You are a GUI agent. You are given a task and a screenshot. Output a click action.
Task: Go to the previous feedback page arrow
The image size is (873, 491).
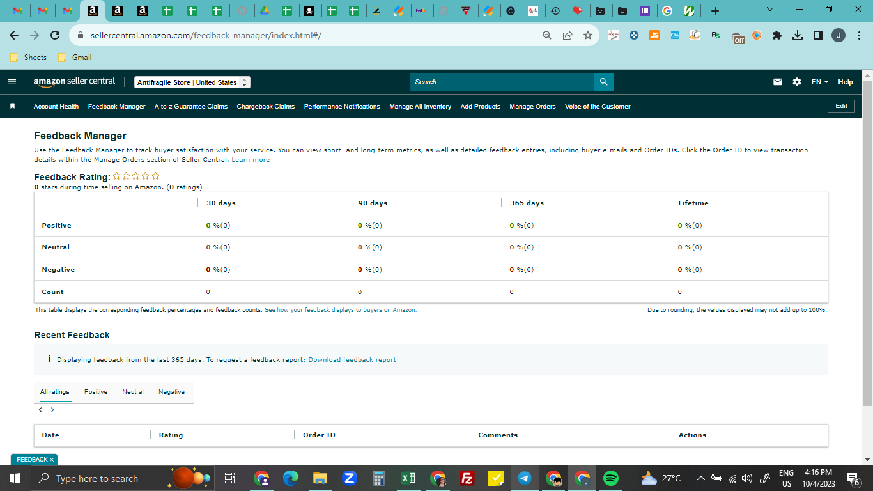(40, 410)
